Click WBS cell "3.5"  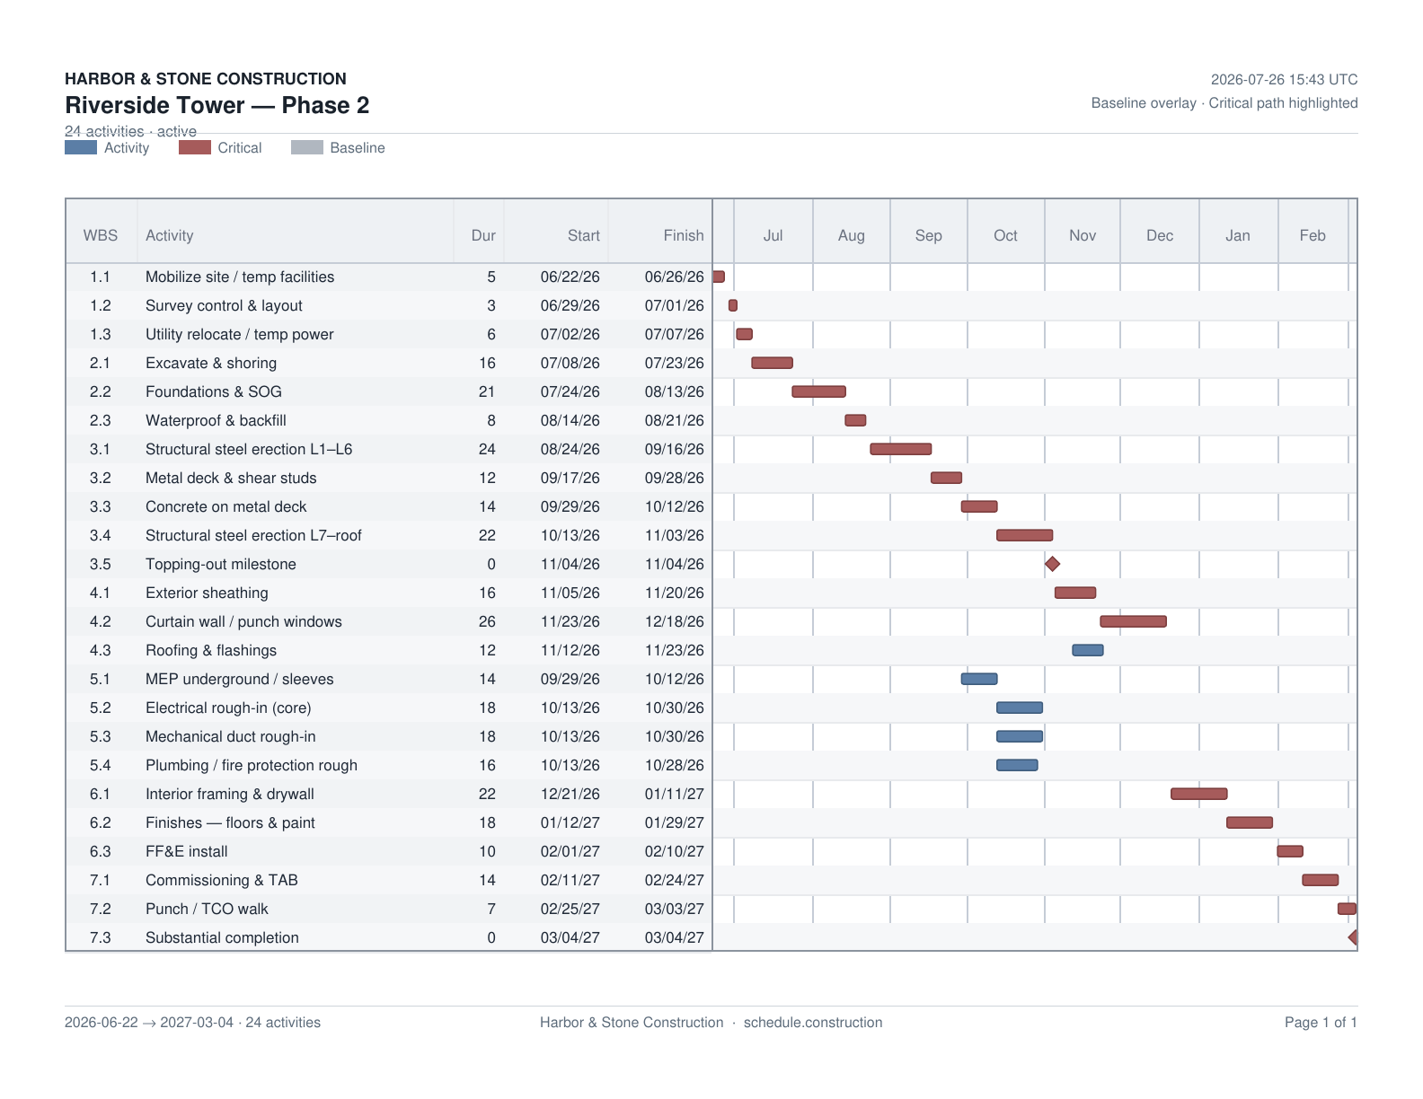(x=101, y=564)
